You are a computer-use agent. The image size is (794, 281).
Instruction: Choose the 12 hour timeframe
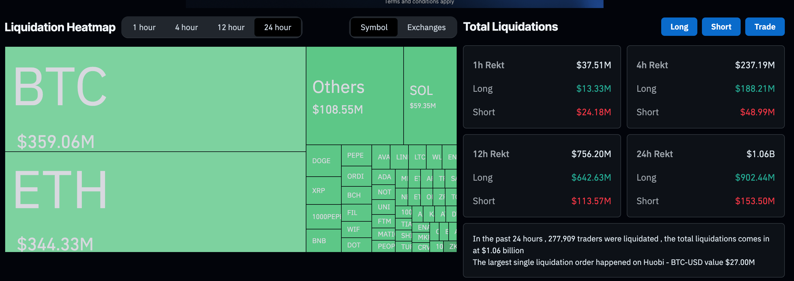coord(231,28)
